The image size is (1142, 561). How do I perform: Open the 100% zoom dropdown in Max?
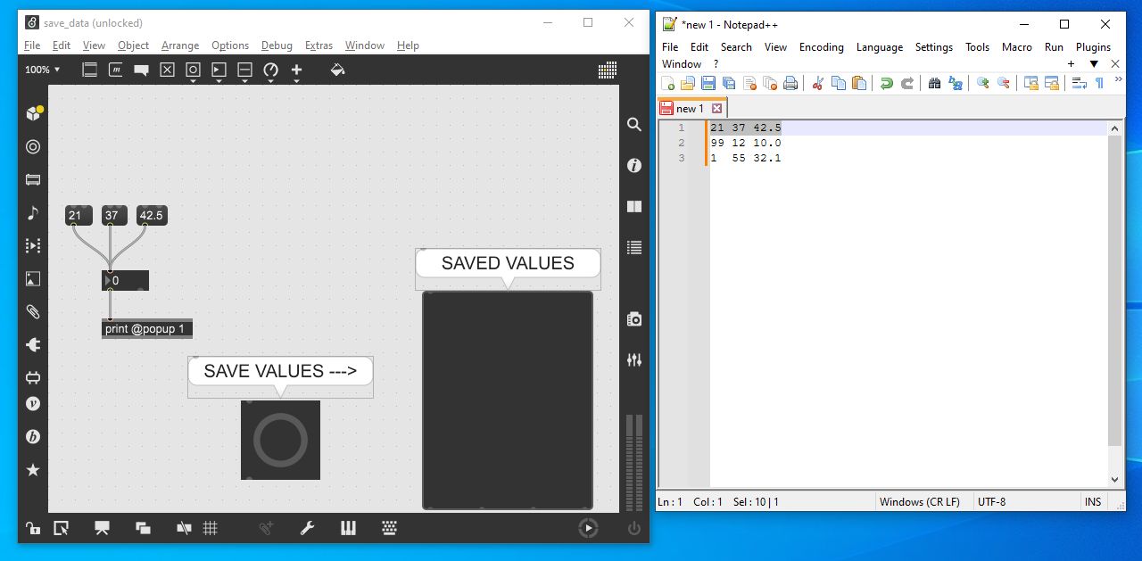click(x=43, y=70)
